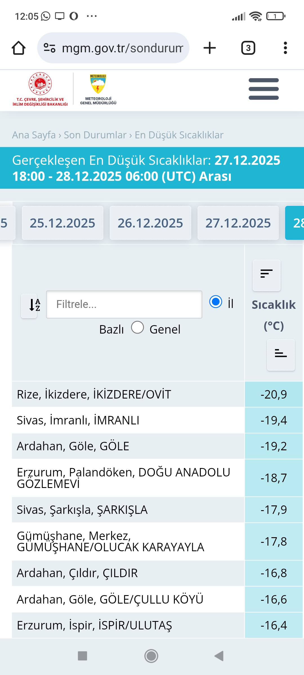The height and width of the screenshot is (675, 304).
Task: Tap the Android back navigation button
Action: pos(219,656)
